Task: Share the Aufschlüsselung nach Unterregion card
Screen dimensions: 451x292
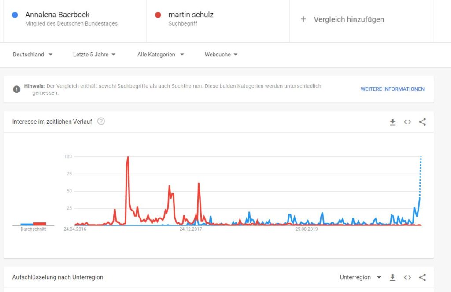Action: [x=422, y=277]
